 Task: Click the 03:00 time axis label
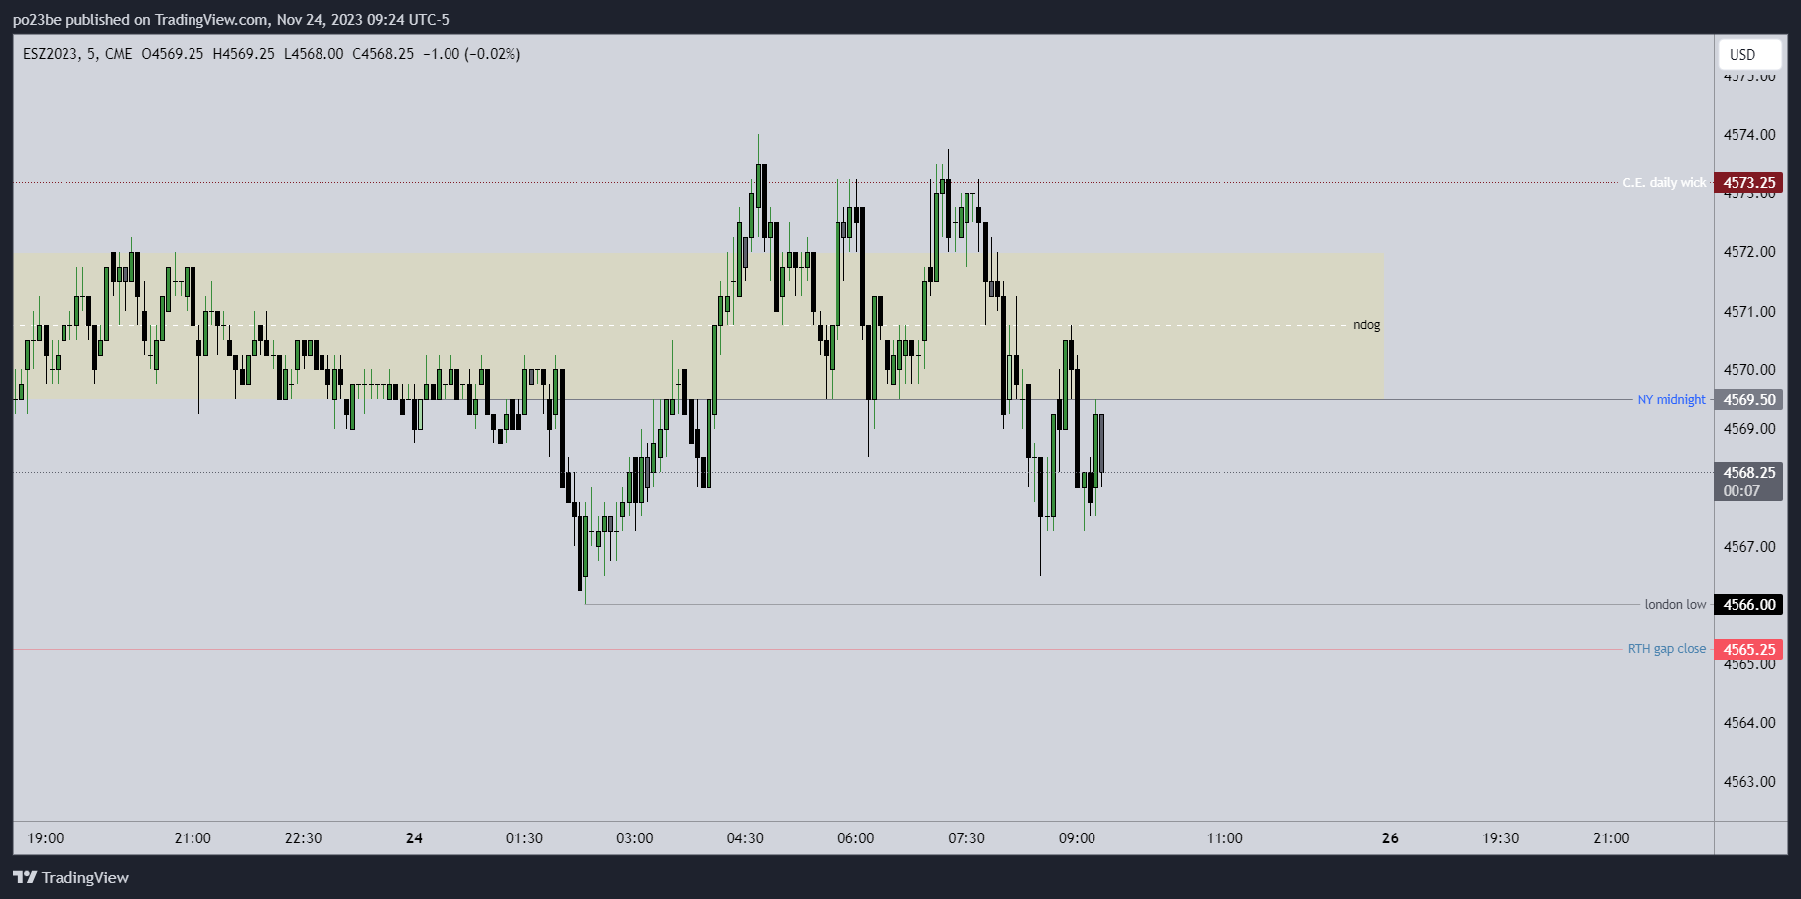635,838
